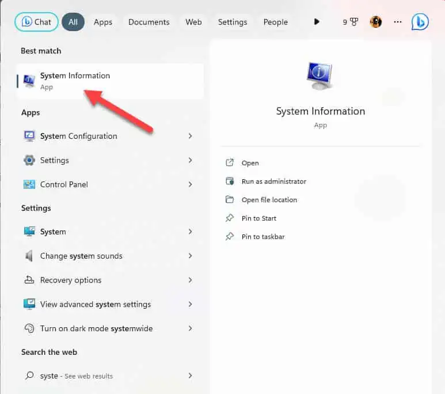Click View advanced system settings icon
The height and width of the screenshot is (394, 445).
(x=29, y=304)
